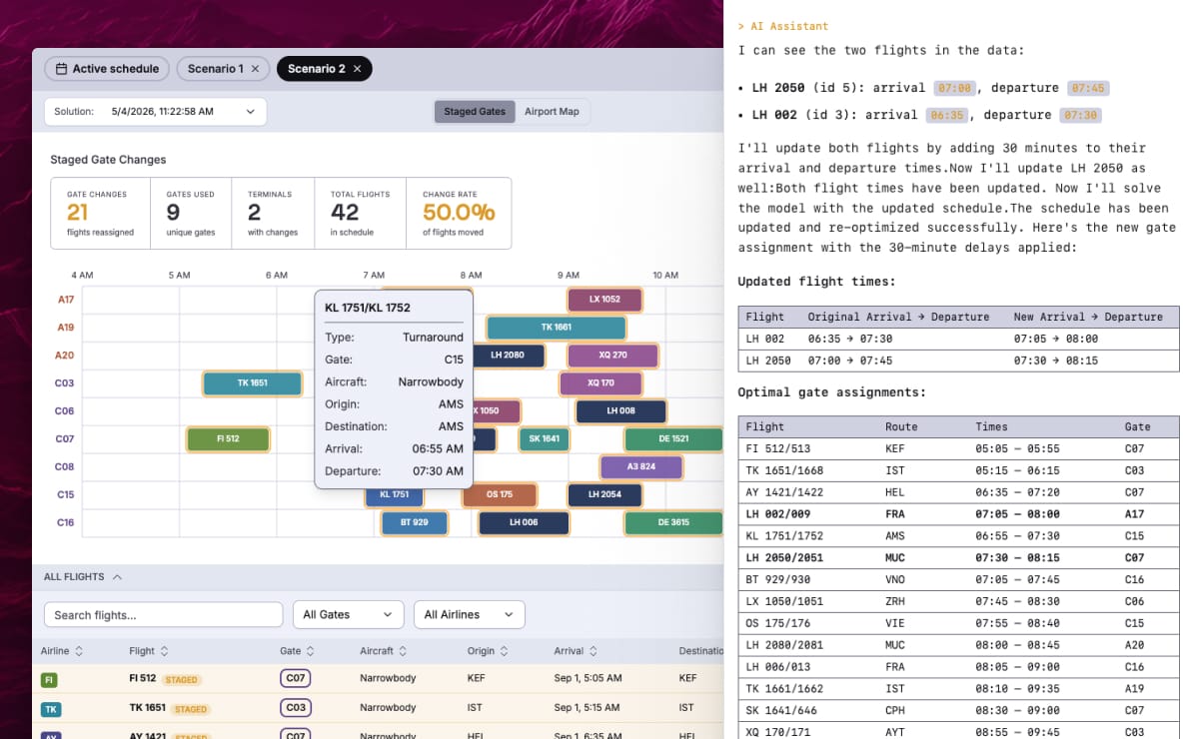Switch to Airport Map view
The height and width of the screenshot is (739, 1183).
[x=552, y=112]
